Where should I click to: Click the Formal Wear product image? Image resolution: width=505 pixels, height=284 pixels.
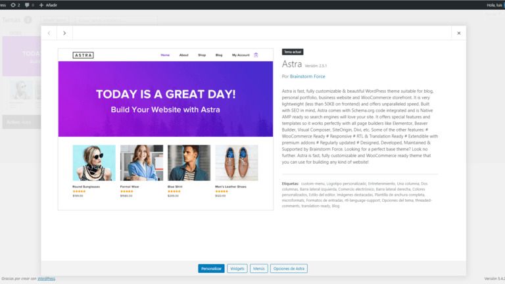(x=142, y=162)
